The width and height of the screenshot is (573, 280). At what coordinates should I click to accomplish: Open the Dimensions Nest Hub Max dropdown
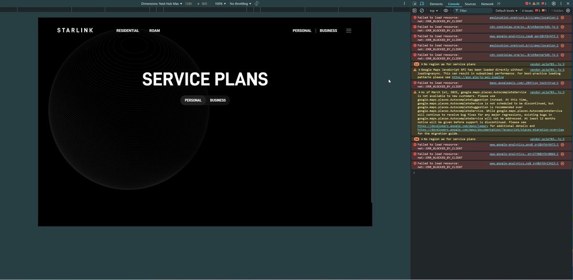161,3
